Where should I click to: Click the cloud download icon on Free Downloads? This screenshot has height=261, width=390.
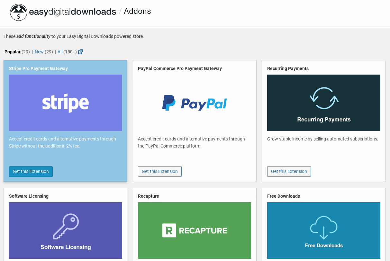(323, 227)
